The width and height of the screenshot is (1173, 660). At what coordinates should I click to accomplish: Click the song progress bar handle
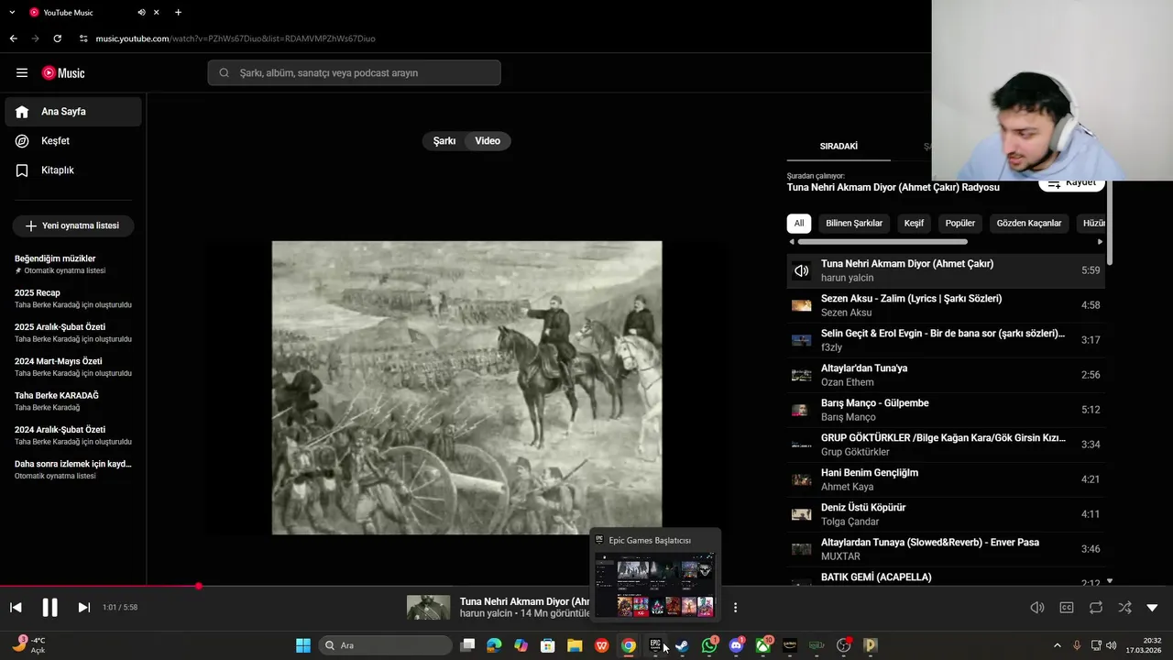click(x=198, y=586)
